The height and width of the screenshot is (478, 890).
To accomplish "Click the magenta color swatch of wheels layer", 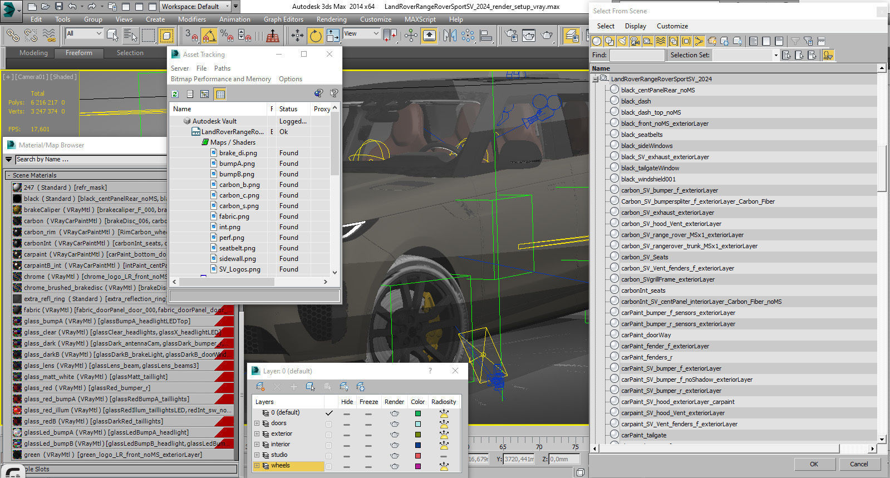I will [x=418, y=466].
